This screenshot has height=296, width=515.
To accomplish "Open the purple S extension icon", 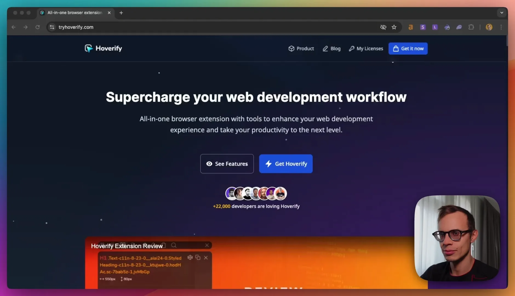I will point(423,27).
